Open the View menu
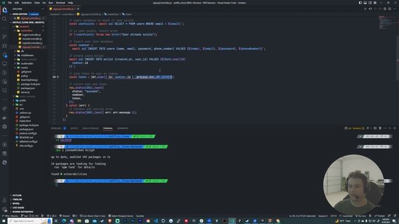Viewport: 399px width, 224px height. pyautogui.click(x=37, y=2)
